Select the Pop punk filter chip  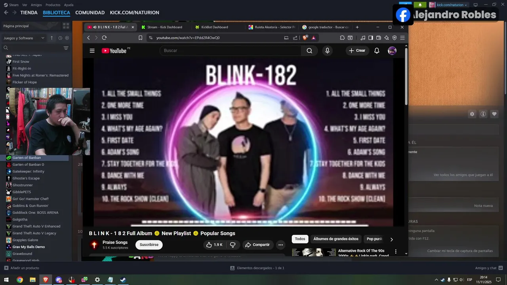point(374,239)
